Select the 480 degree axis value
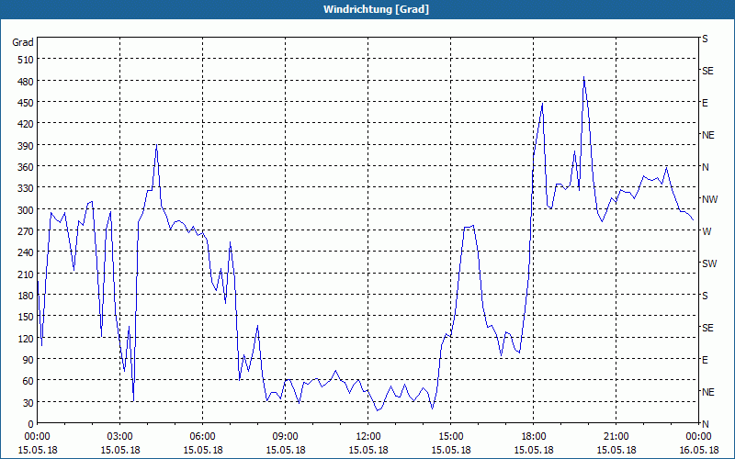 coord(26,82)
